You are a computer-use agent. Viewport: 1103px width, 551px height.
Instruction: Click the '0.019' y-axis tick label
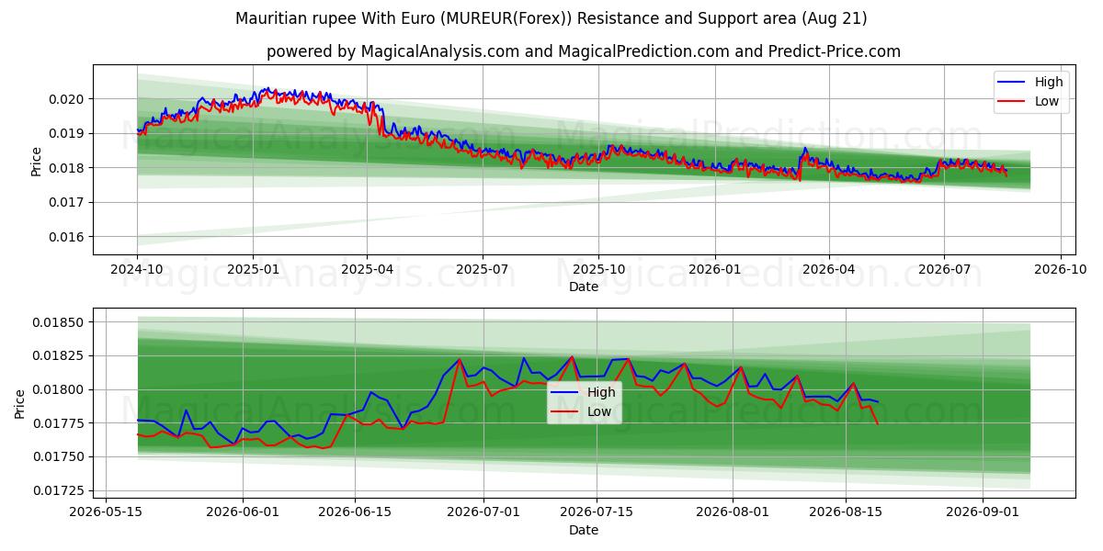coord(68,133)
